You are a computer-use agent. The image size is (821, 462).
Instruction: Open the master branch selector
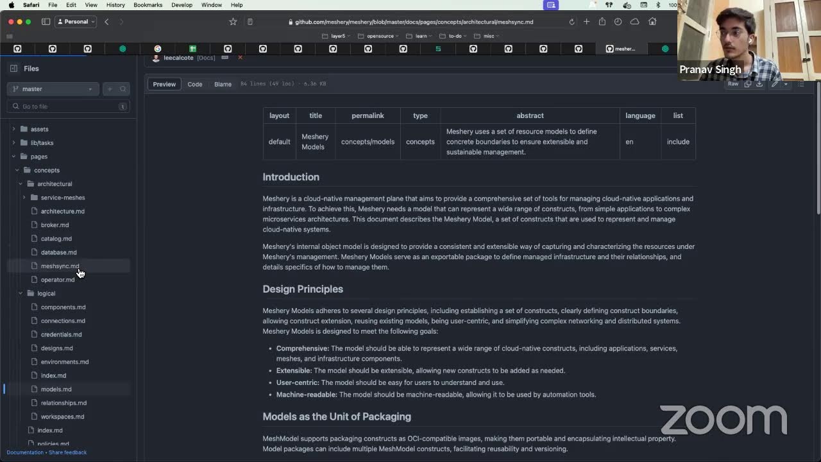54,89
